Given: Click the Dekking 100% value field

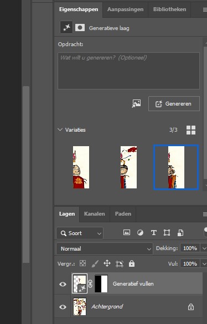Looking at the screenshot, I should pos(190,248).
